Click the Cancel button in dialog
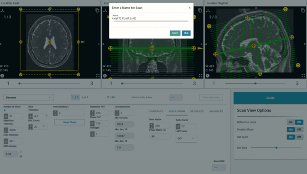307x174 pixels. (x=175, y=33)
